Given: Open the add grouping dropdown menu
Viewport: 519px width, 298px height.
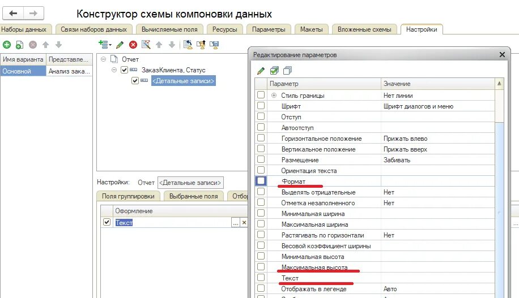Looking at the screenshot, I should (105, 45).
